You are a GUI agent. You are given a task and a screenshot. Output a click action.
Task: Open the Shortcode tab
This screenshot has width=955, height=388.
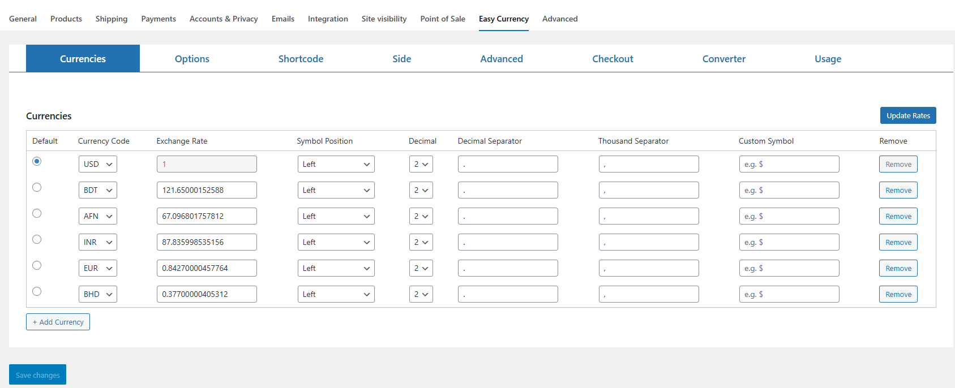[x=301, y=59]
